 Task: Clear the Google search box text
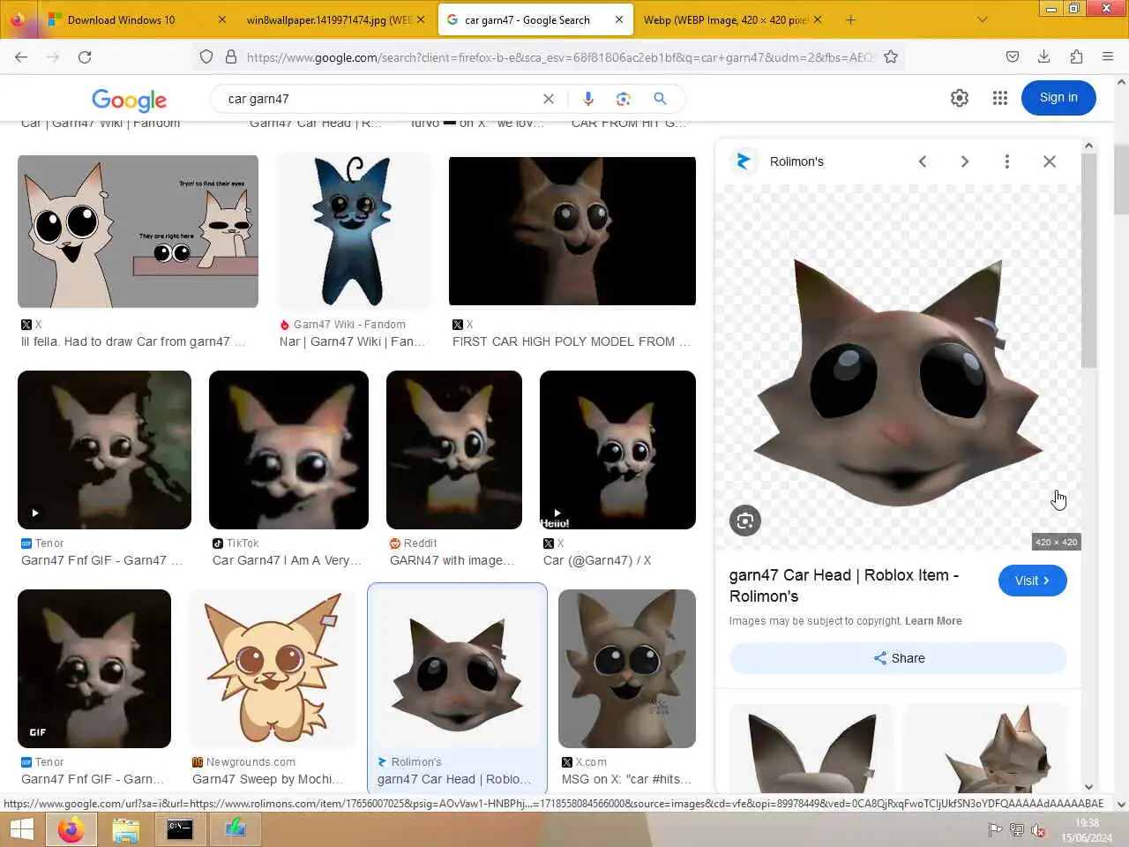point(549,99)
